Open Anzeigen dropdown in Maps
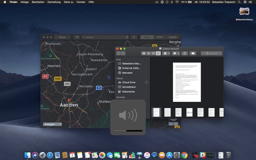This screenshot has width=256, height=160. [52, 124]
